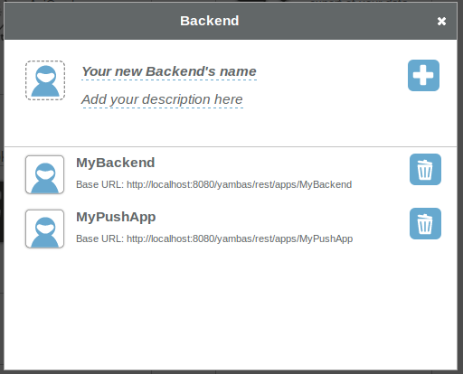Delete MyPushApp with its trash icon
The height and width of the screenshot is (374, 463).
click(425, 223)
